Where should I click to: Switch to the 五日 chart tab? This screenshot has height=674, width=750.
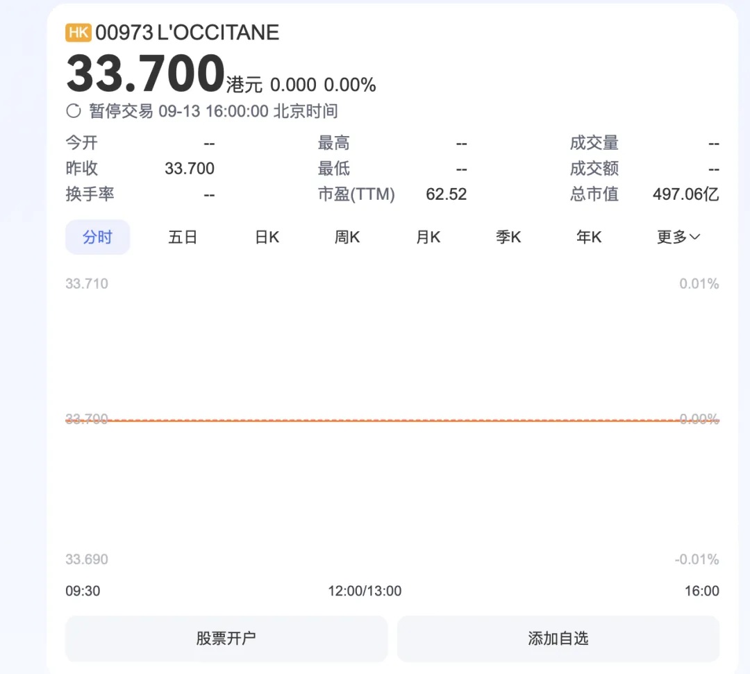coord(183,237)
